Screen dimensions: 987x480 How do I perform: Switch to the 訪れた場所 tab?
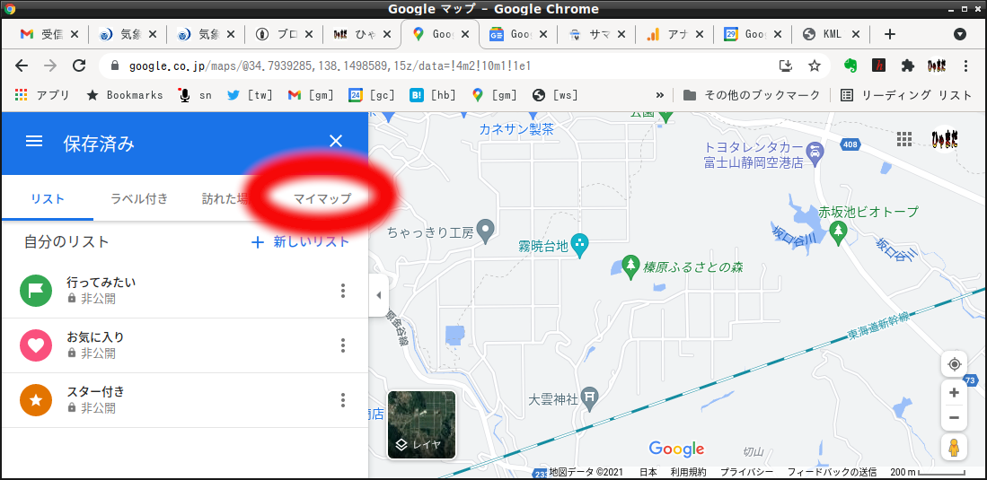point(225,199)
